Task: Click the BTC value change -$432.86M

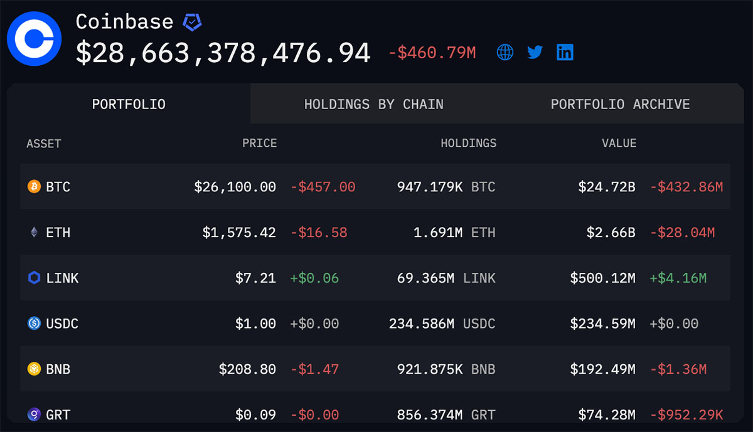Action: (686, 187)
